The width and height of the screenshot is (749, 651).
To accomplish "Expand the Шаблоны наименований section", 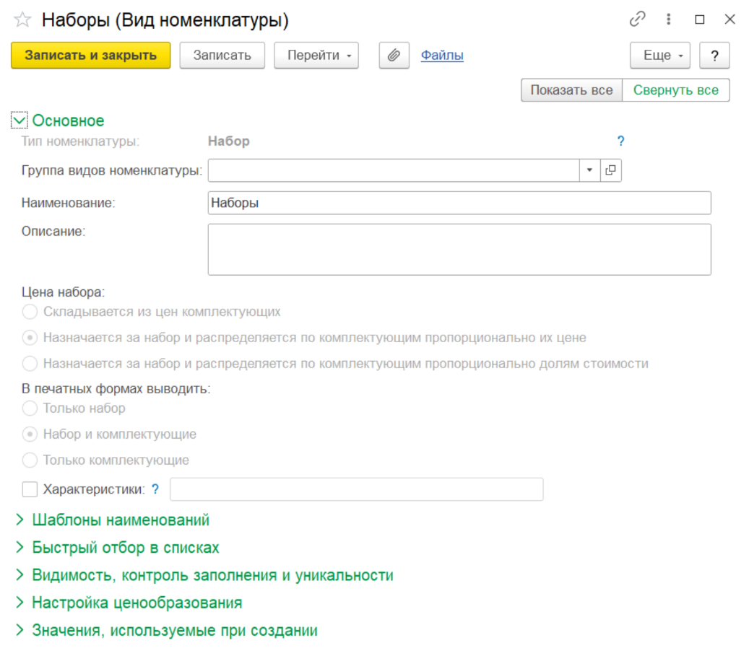I will coord(121,520).
